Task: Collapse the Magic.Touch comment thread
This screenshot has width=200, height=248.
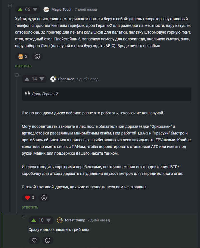Action: coord(10,6)
